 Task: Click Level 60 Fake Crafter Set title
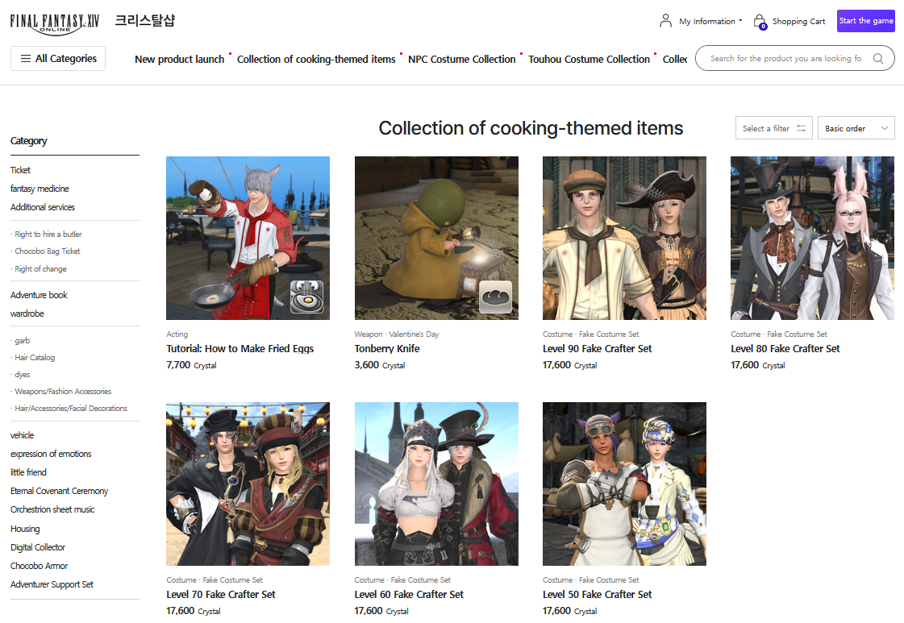[409, 594]
